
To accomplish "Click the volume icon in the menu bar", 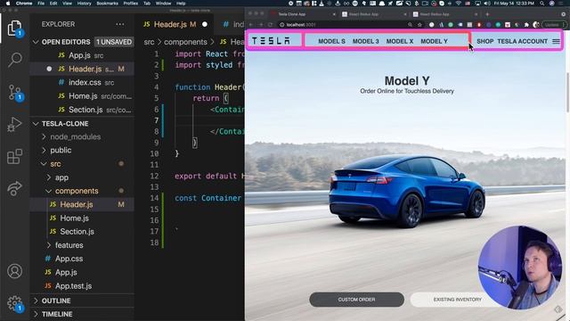I will pyautogui.click(x=486, y=4).
